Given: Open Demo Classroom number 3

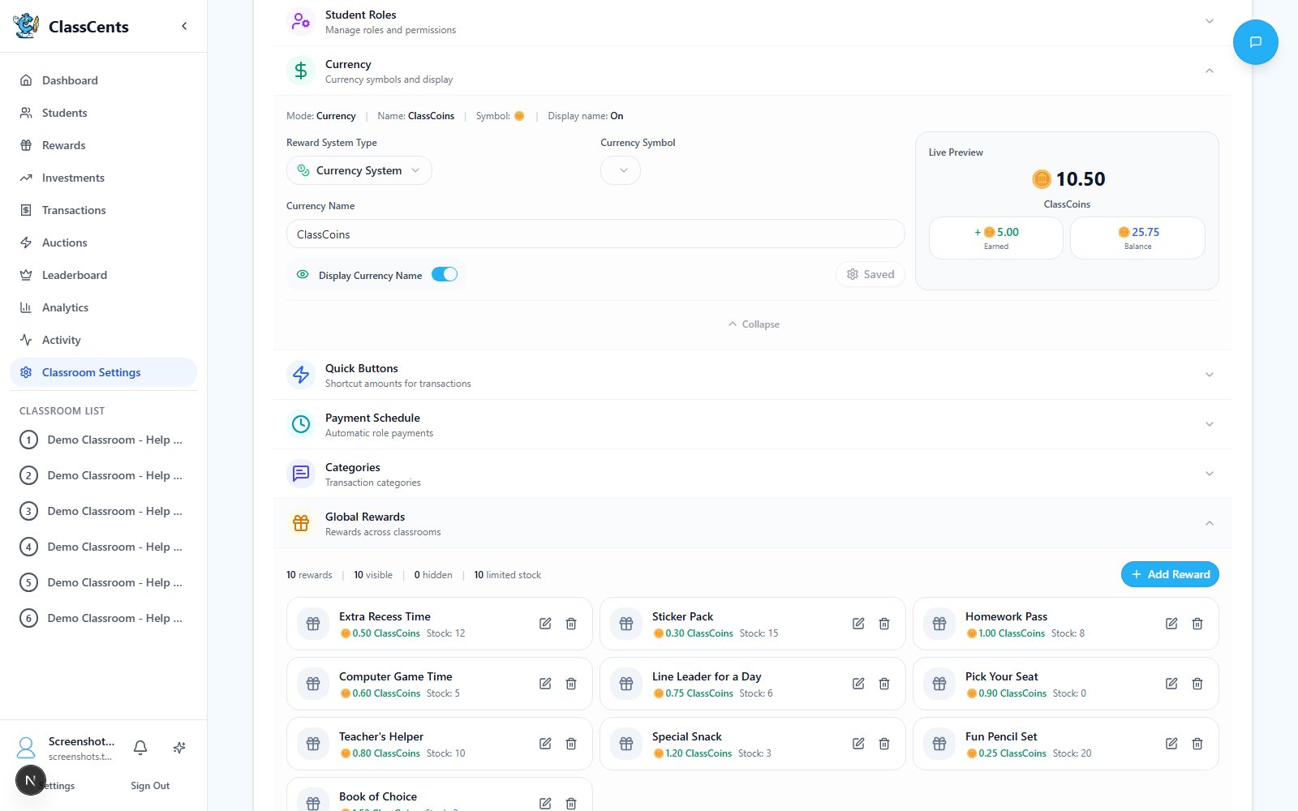Looking at the screenshot, I should (103, 511).
